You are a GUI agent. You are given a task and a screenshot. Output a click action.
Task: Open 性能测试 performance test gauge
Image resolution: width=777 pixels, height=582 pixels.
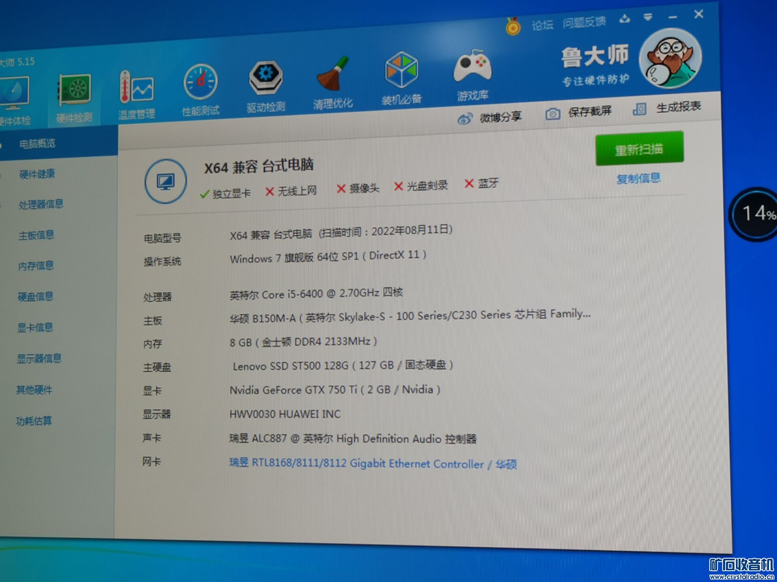(x=200, y=82)
